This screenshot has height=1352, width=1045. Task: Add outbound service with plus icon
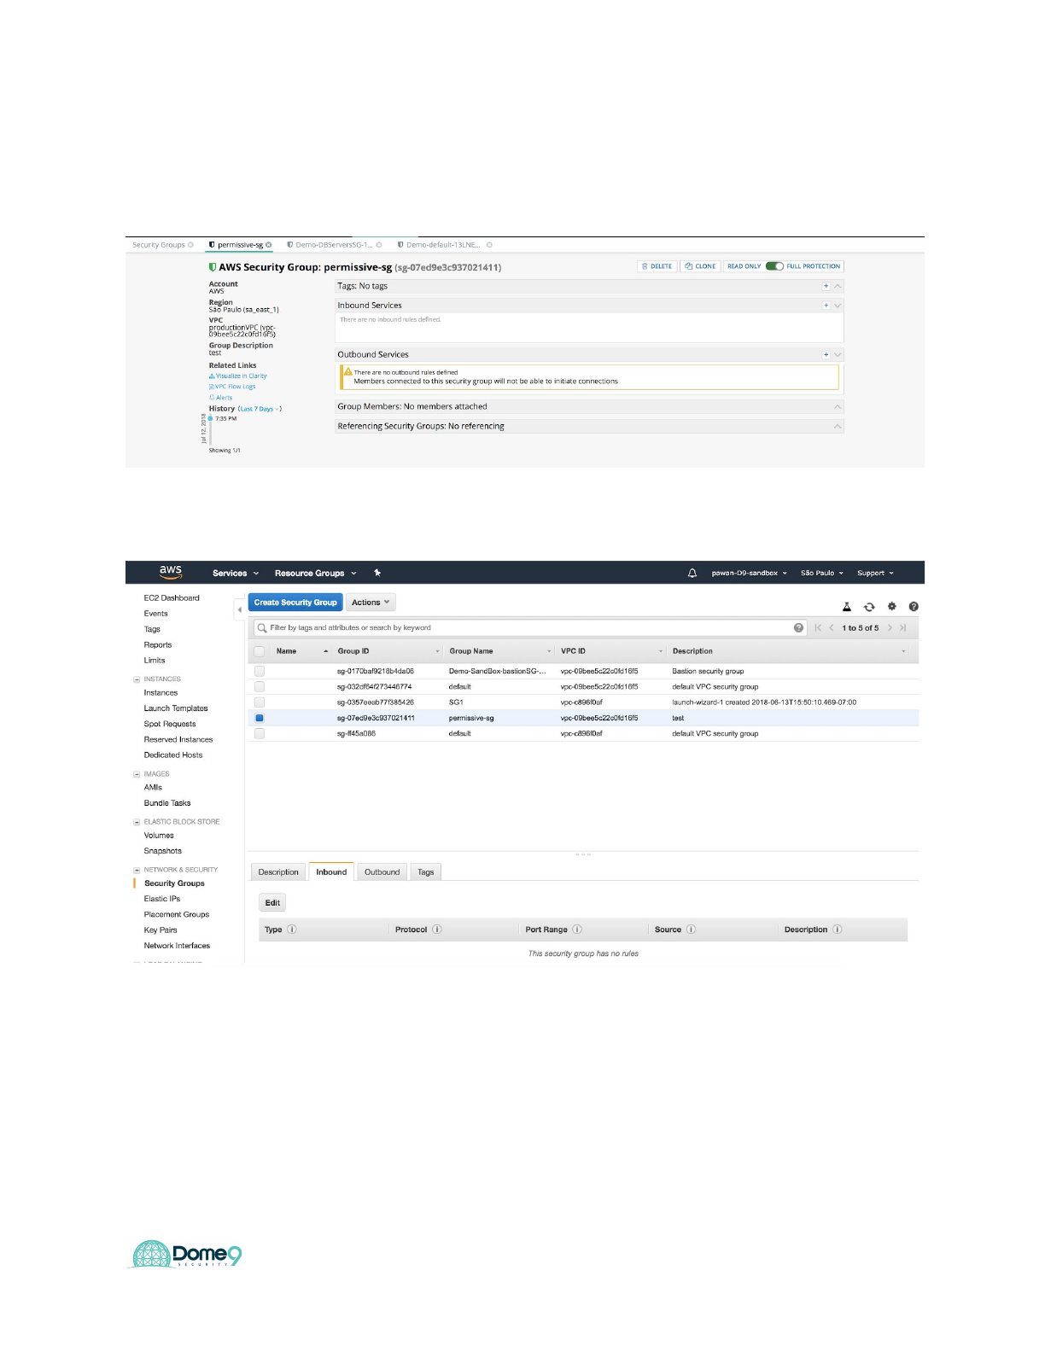[x=826, y=354]
